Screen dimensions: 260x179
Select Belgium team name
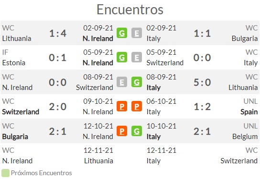245,137
